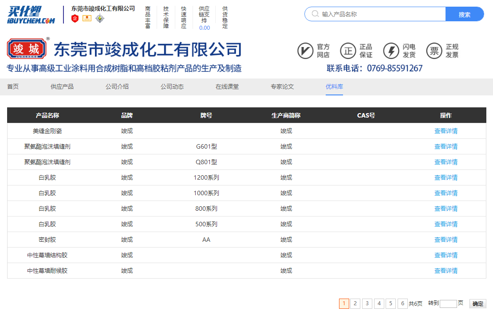The image size is (493, 311).
Task: Click the small top company name 东莞市竣成化工有限公司
Action: click(x=103, y=8)
